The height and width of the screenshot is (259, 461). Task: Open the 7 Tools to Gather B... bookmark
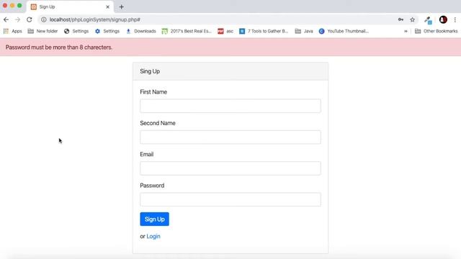264,31
